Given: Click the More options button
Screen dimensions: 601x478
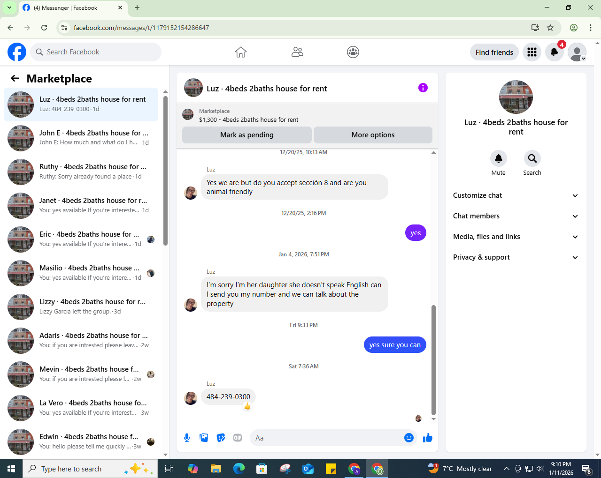Looking at the screenshot, I should pyautogui.click(x=373, y=135).
